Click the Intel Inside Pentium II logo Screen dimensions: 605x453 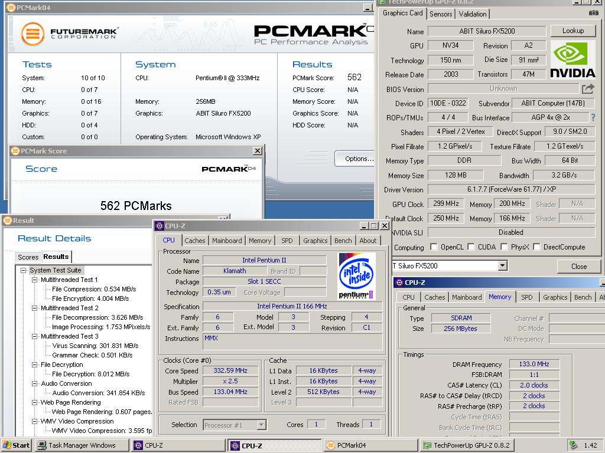tap(356, 276)
